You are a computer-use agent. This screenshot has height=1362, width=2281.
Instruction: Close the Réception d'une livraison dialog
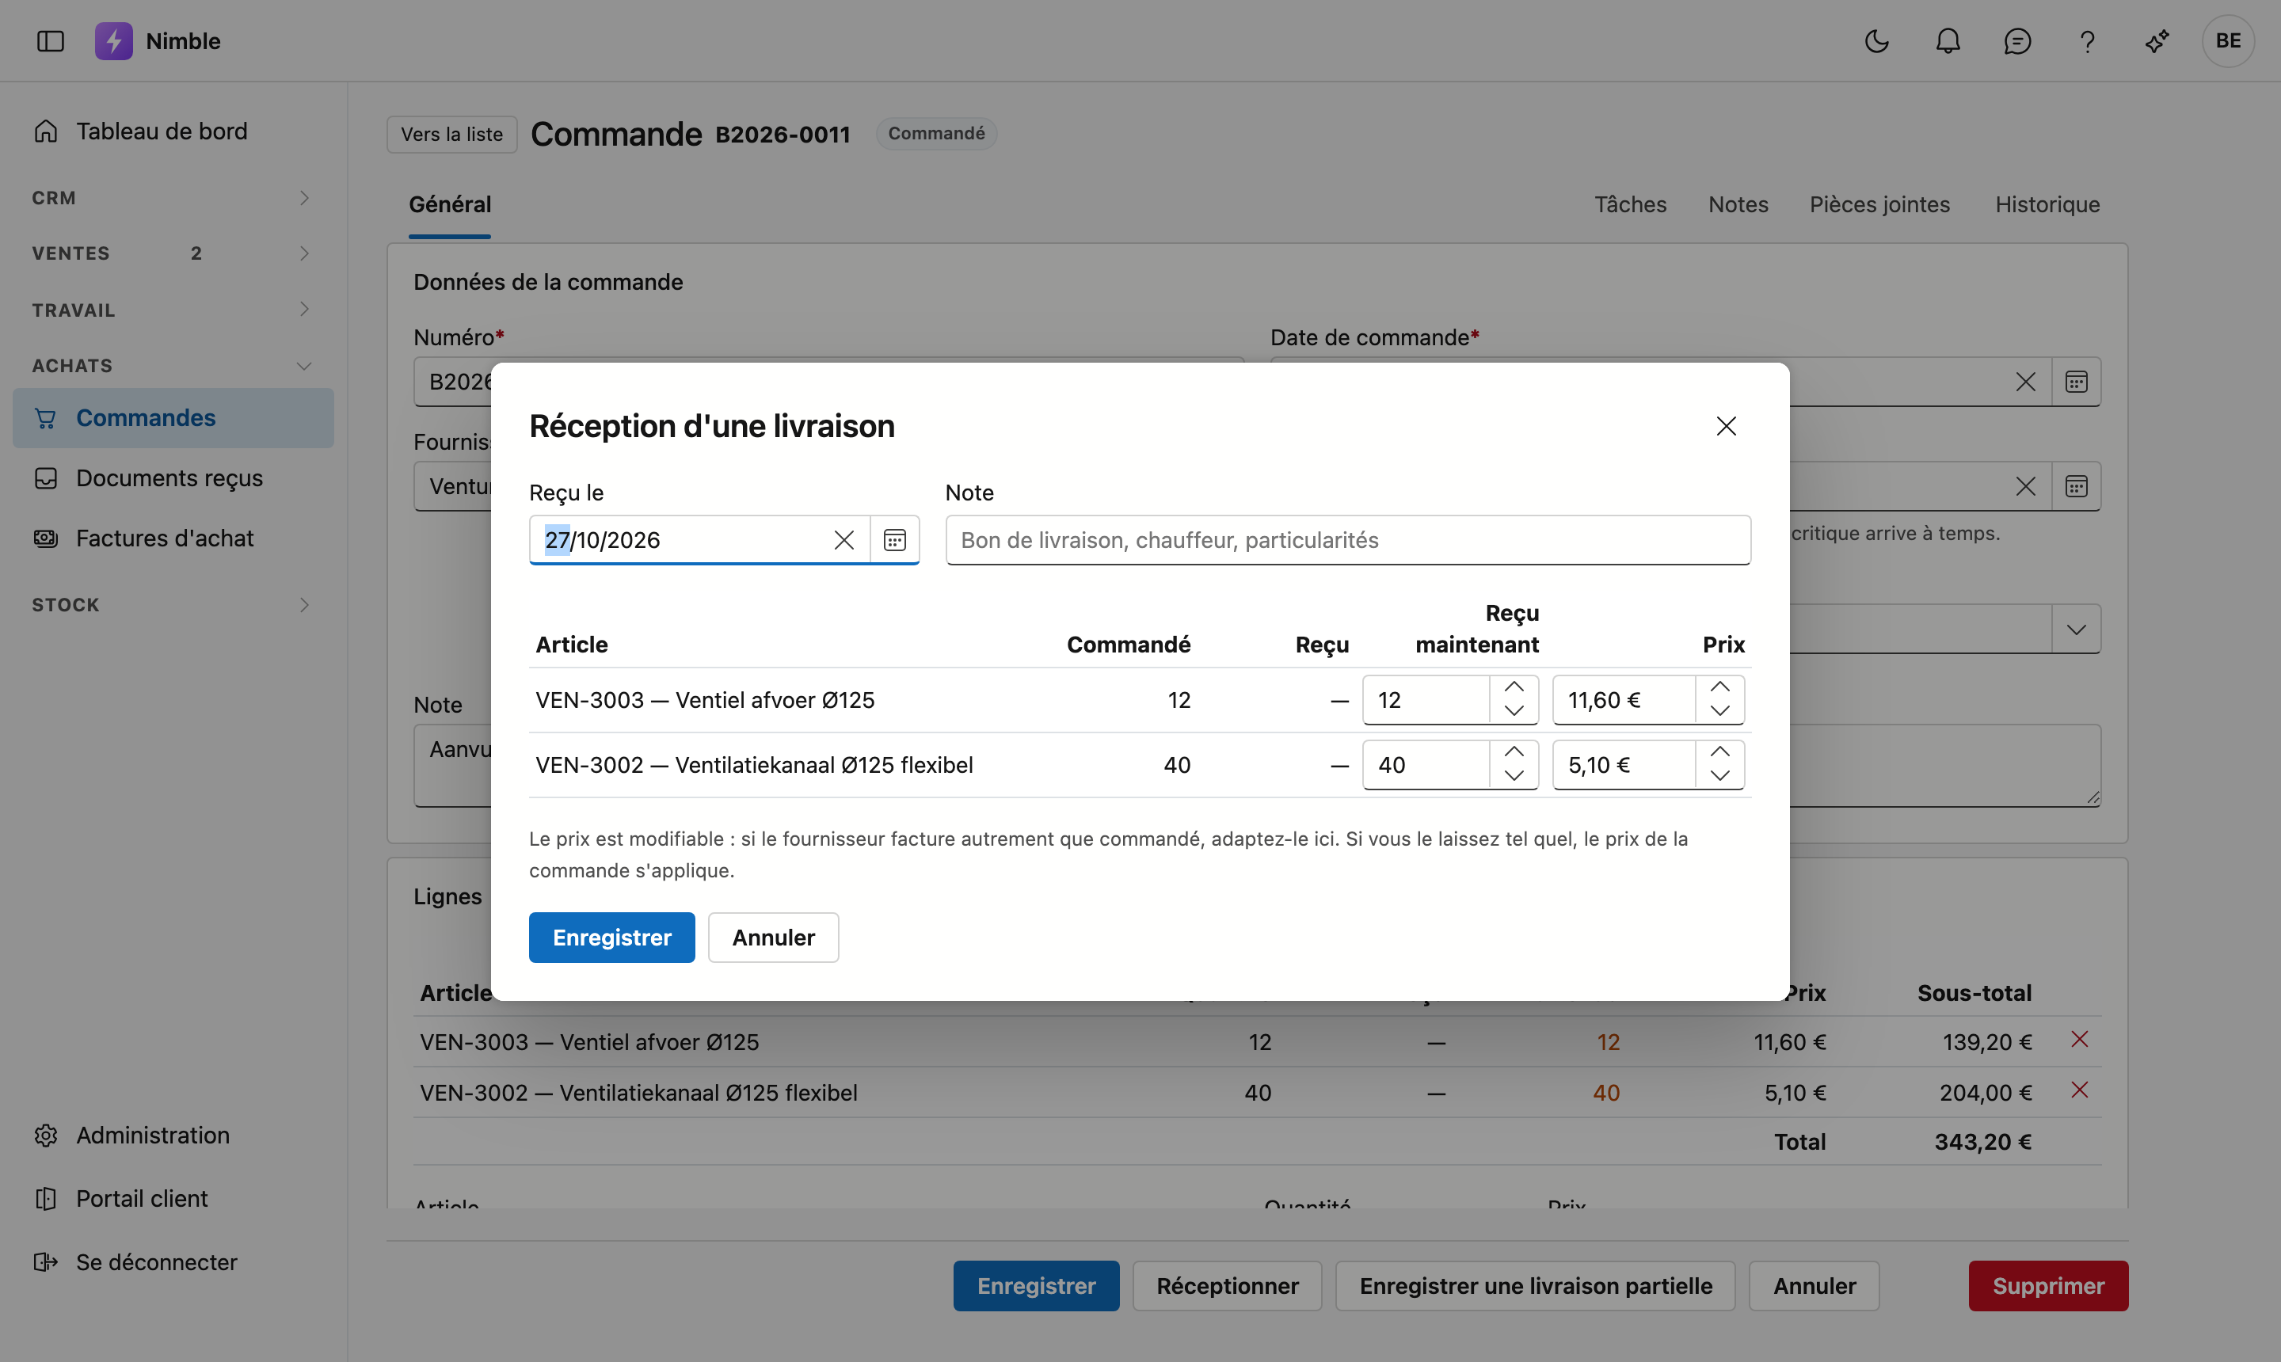(1726, 426)
